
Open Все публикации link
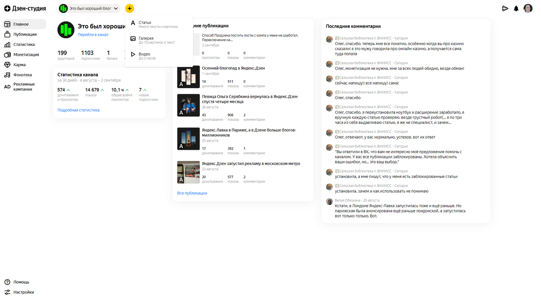192,193
